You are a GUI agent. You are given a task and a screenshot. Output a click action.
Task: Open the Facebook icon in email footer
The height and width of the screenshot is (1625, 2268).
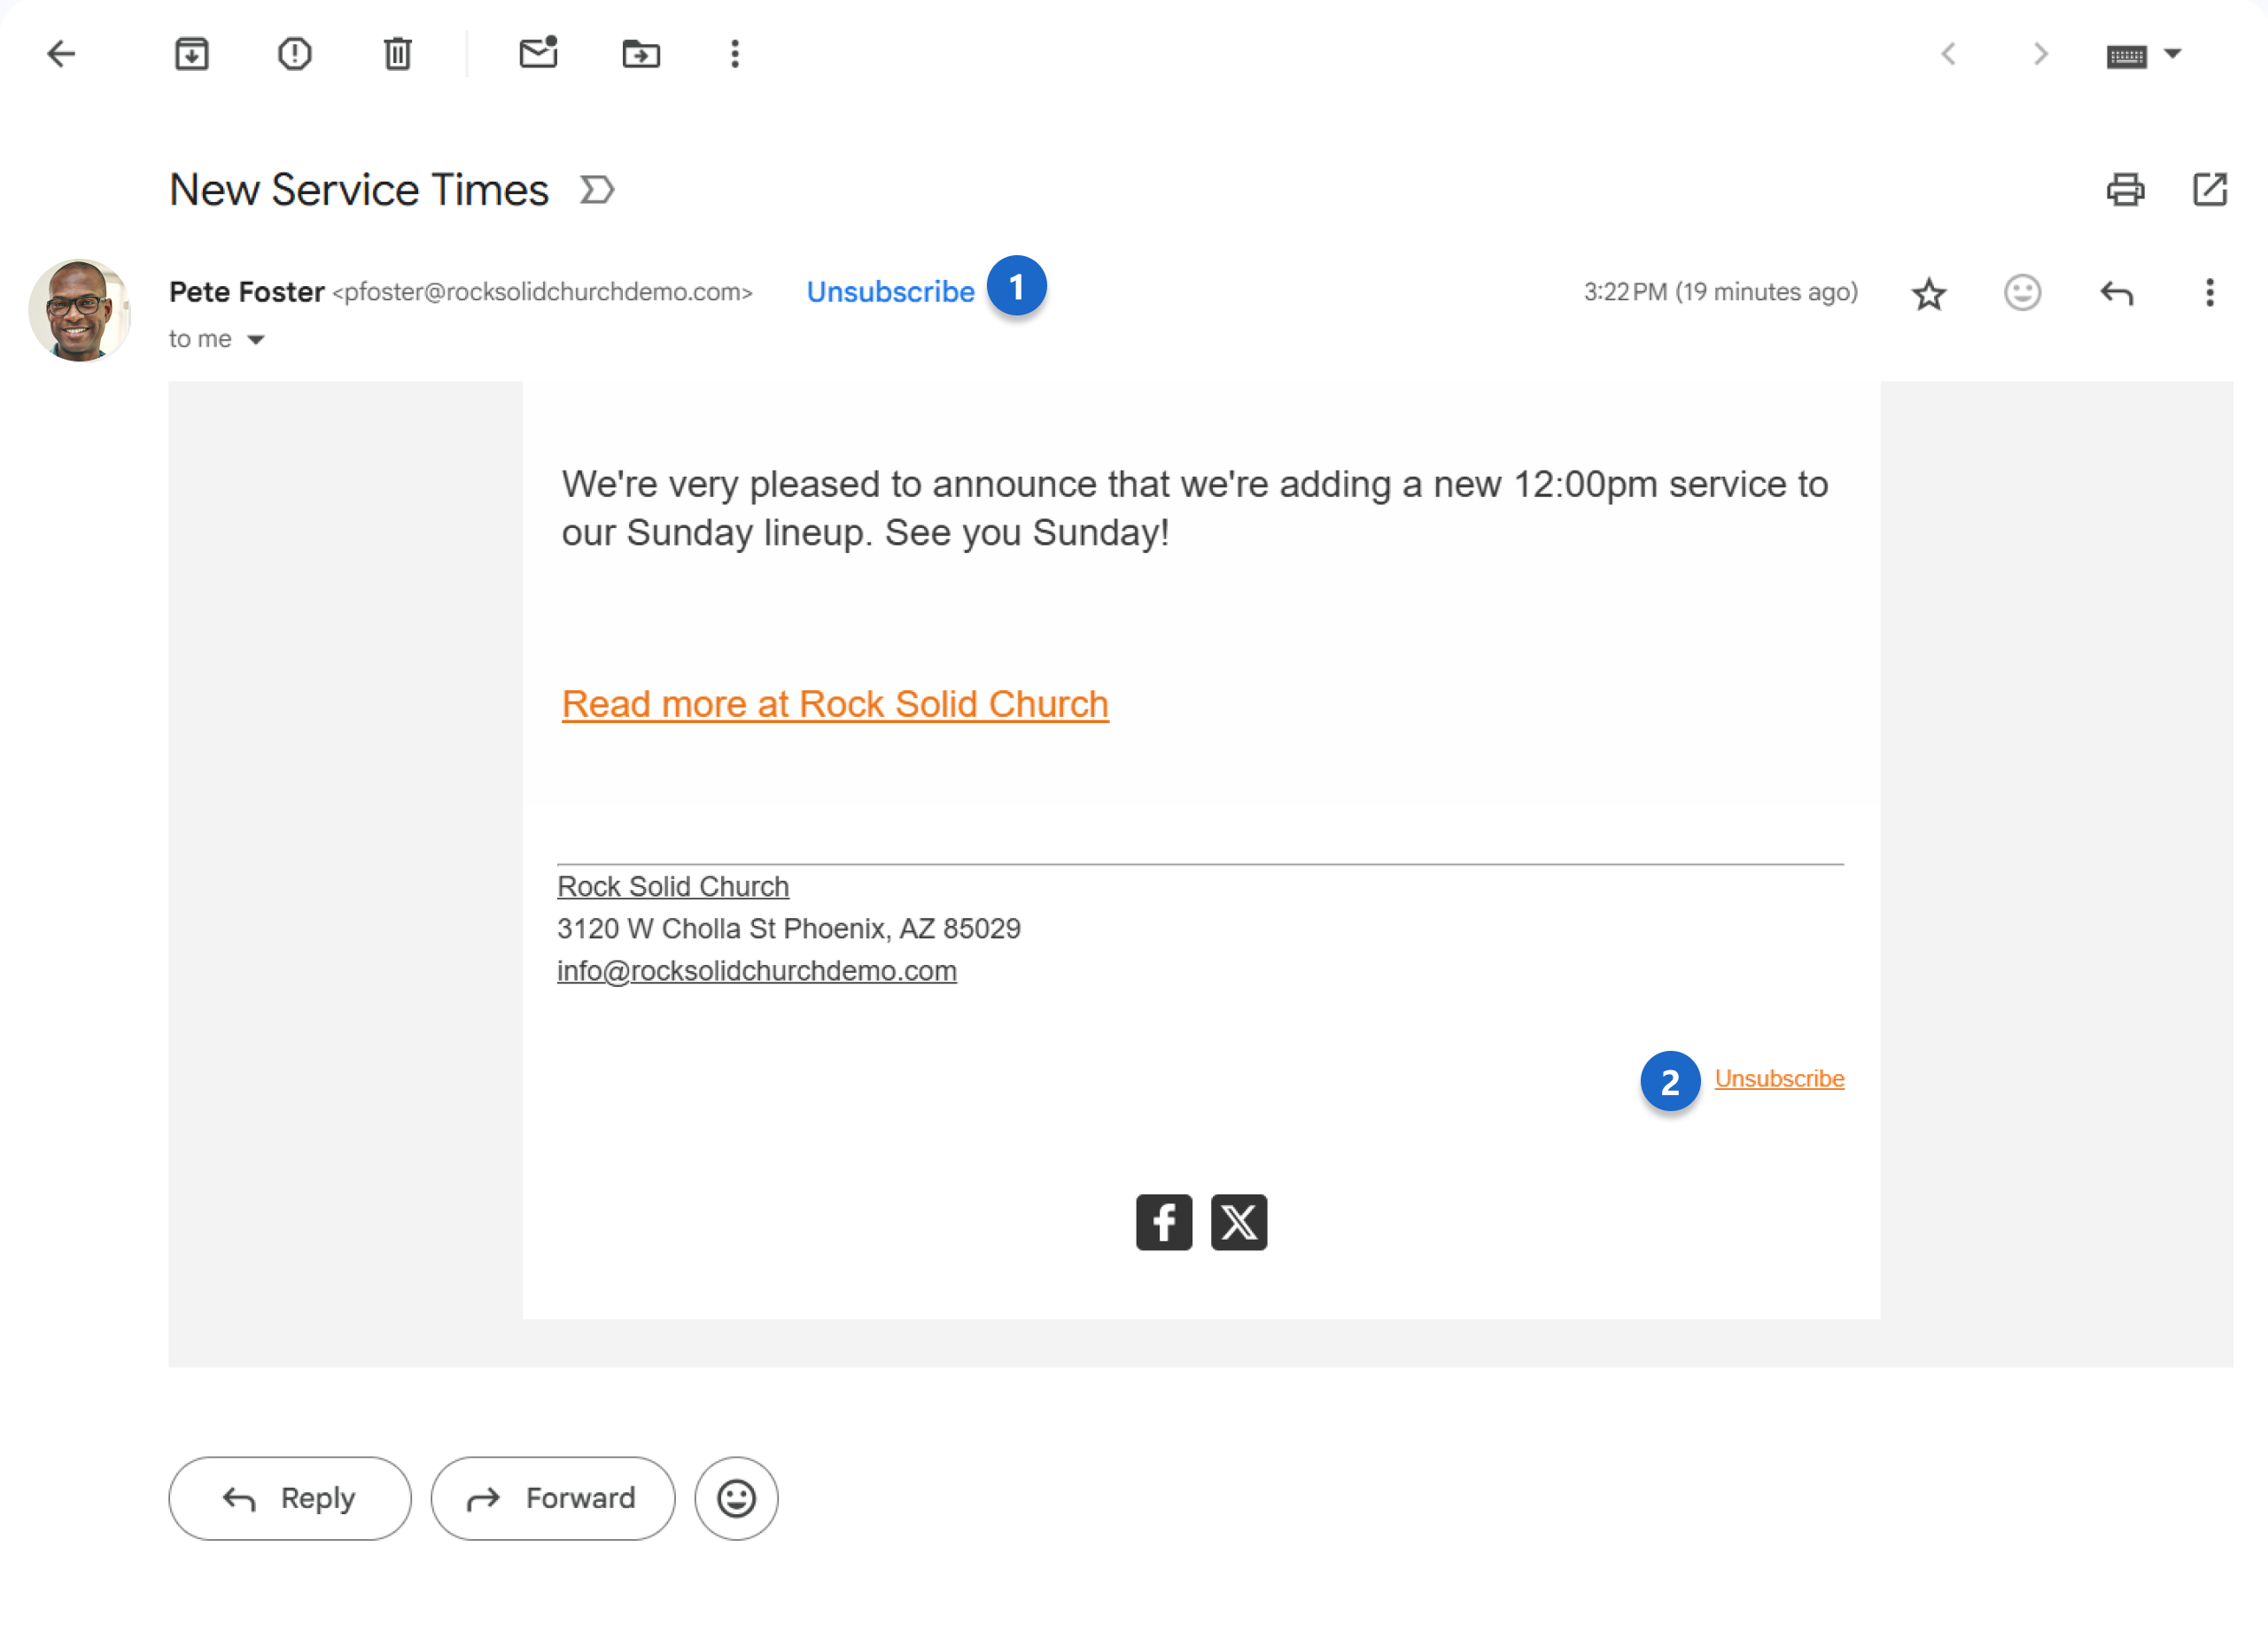(x=1164, y=1221)
